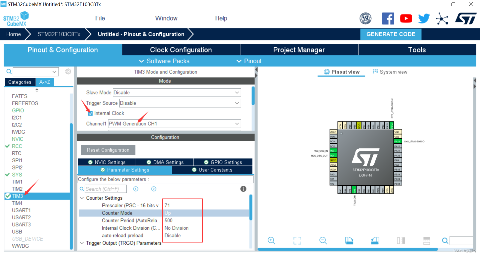Switch to Project Manager tab
This screenshot has height=255, width=480.
click(x=299, y=50)
